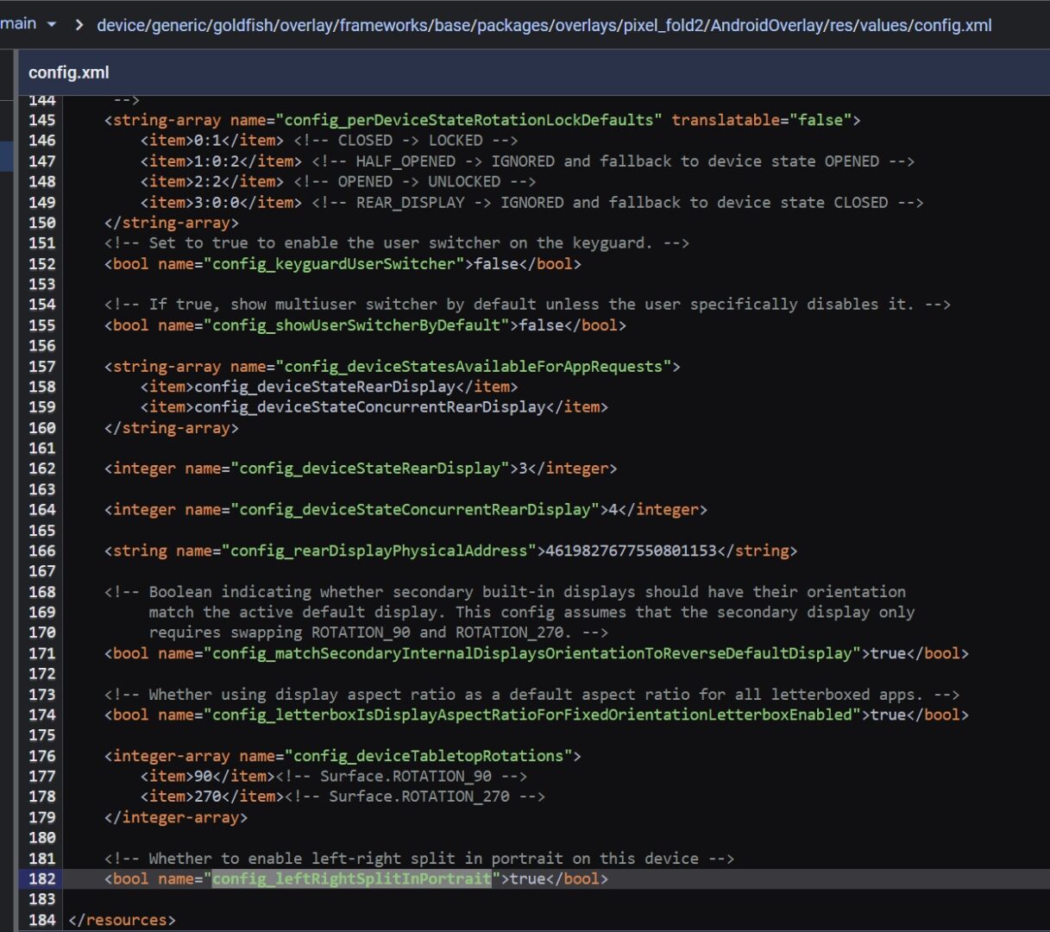Select config_keyguardUserSwitcher attribute value
The width and height of the screenshot is (1050, 932).
(x=333, y=263)
